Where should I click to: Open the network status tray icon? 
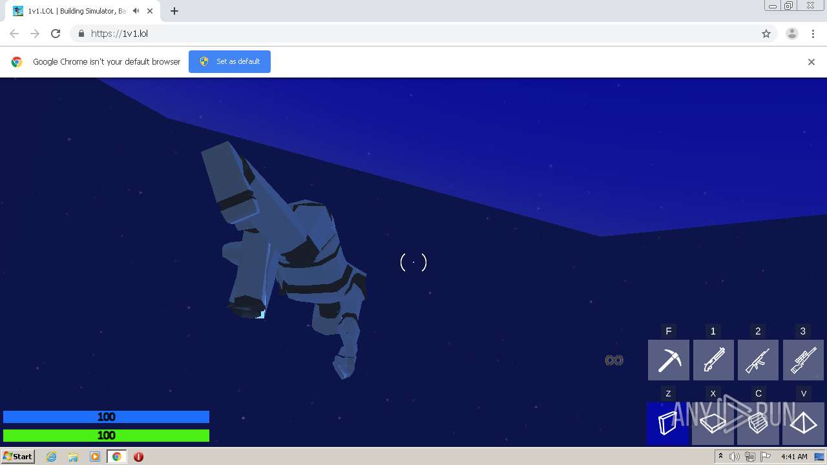pos(750,457)
